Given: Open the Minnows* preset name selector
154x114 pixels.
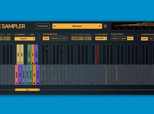Looking at the screenshot, I should 77,26.
